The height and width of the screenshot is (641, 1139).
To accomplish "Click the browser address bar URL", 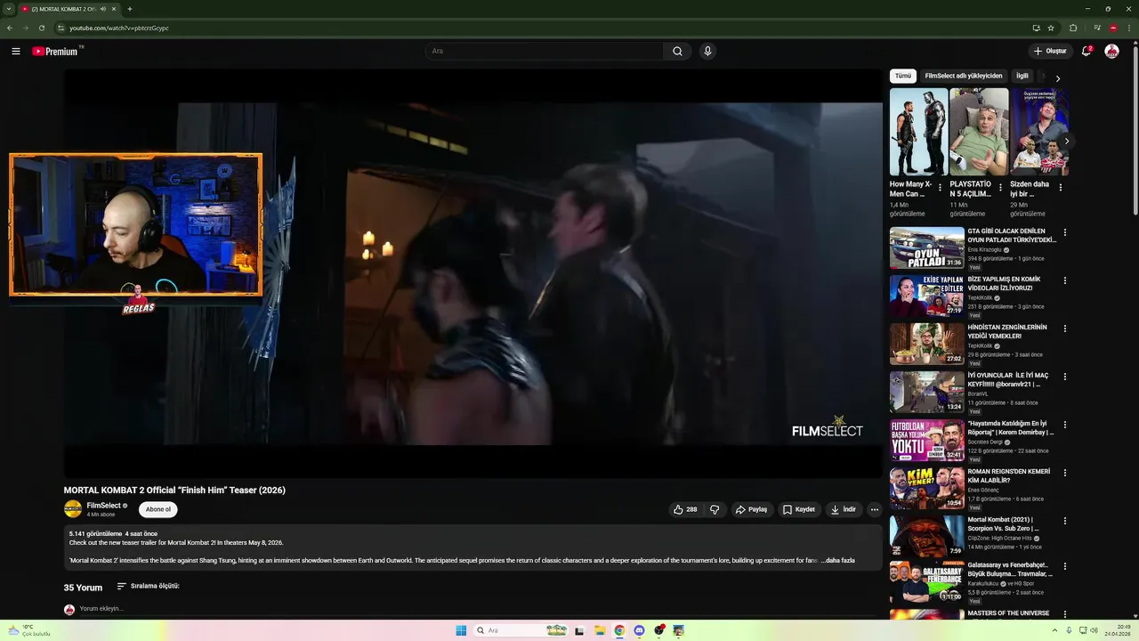I will coord(119,28).
